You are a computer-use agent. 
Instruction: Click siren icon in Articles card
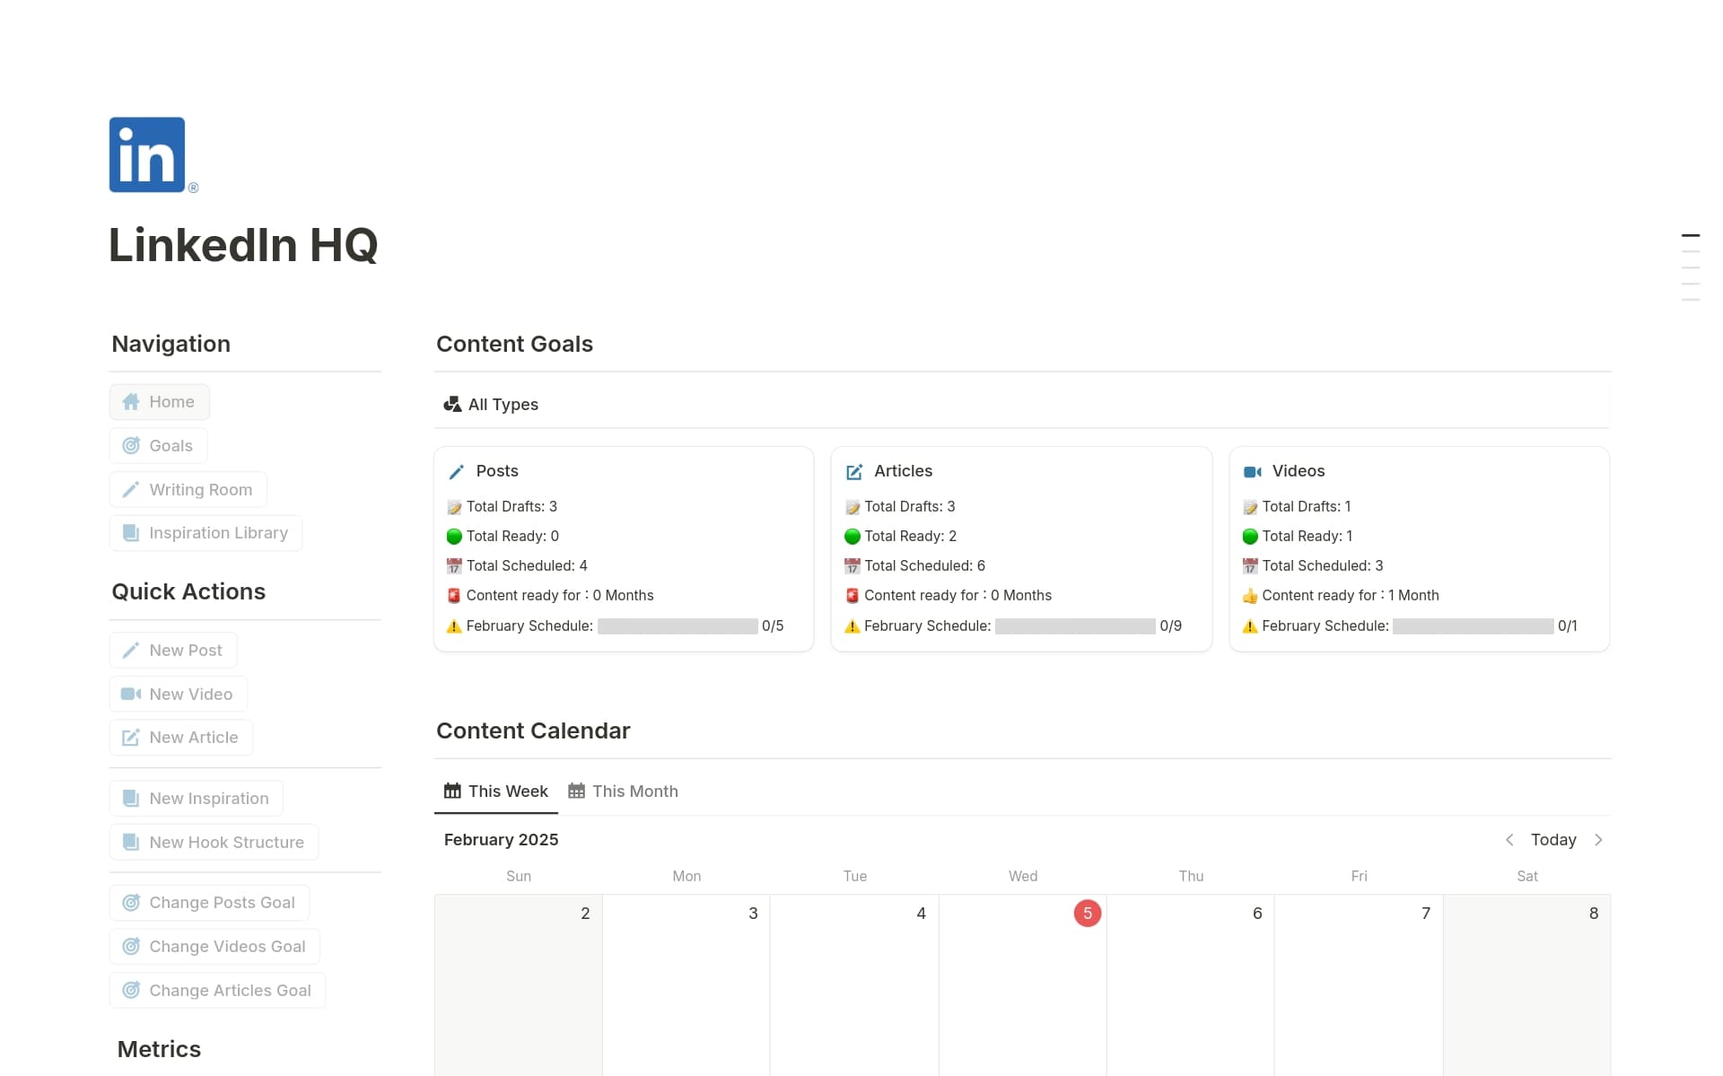853,596
